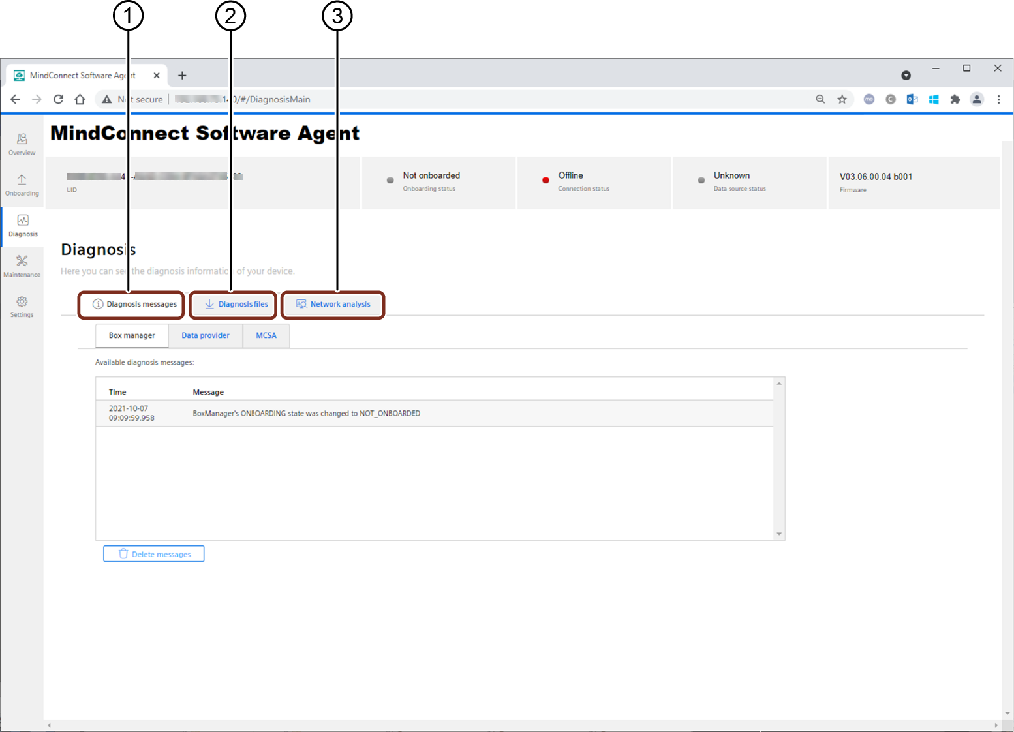Click the Not onboarded status card

pyautogui.click(x=438, y=183)
